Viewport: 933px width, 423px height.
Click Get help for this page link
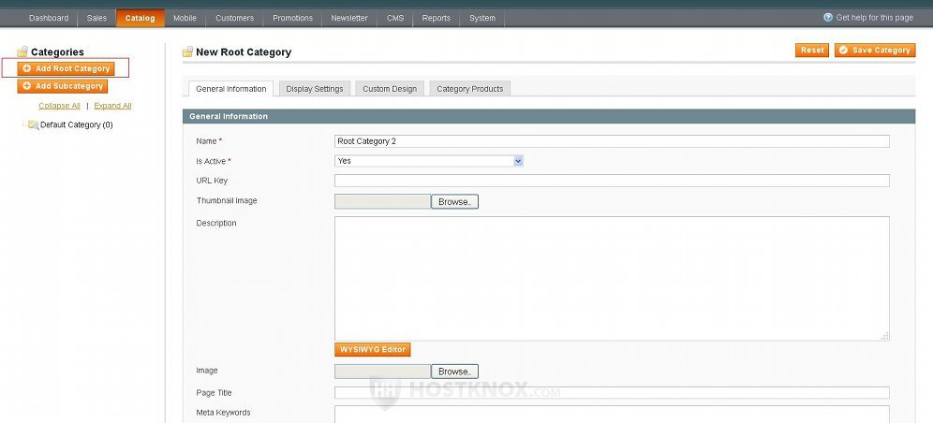(x=874, y=18)
